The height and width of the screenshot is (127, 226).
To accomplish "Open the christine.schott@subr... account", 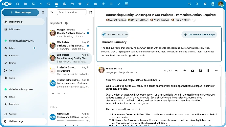I will (23, 41).
